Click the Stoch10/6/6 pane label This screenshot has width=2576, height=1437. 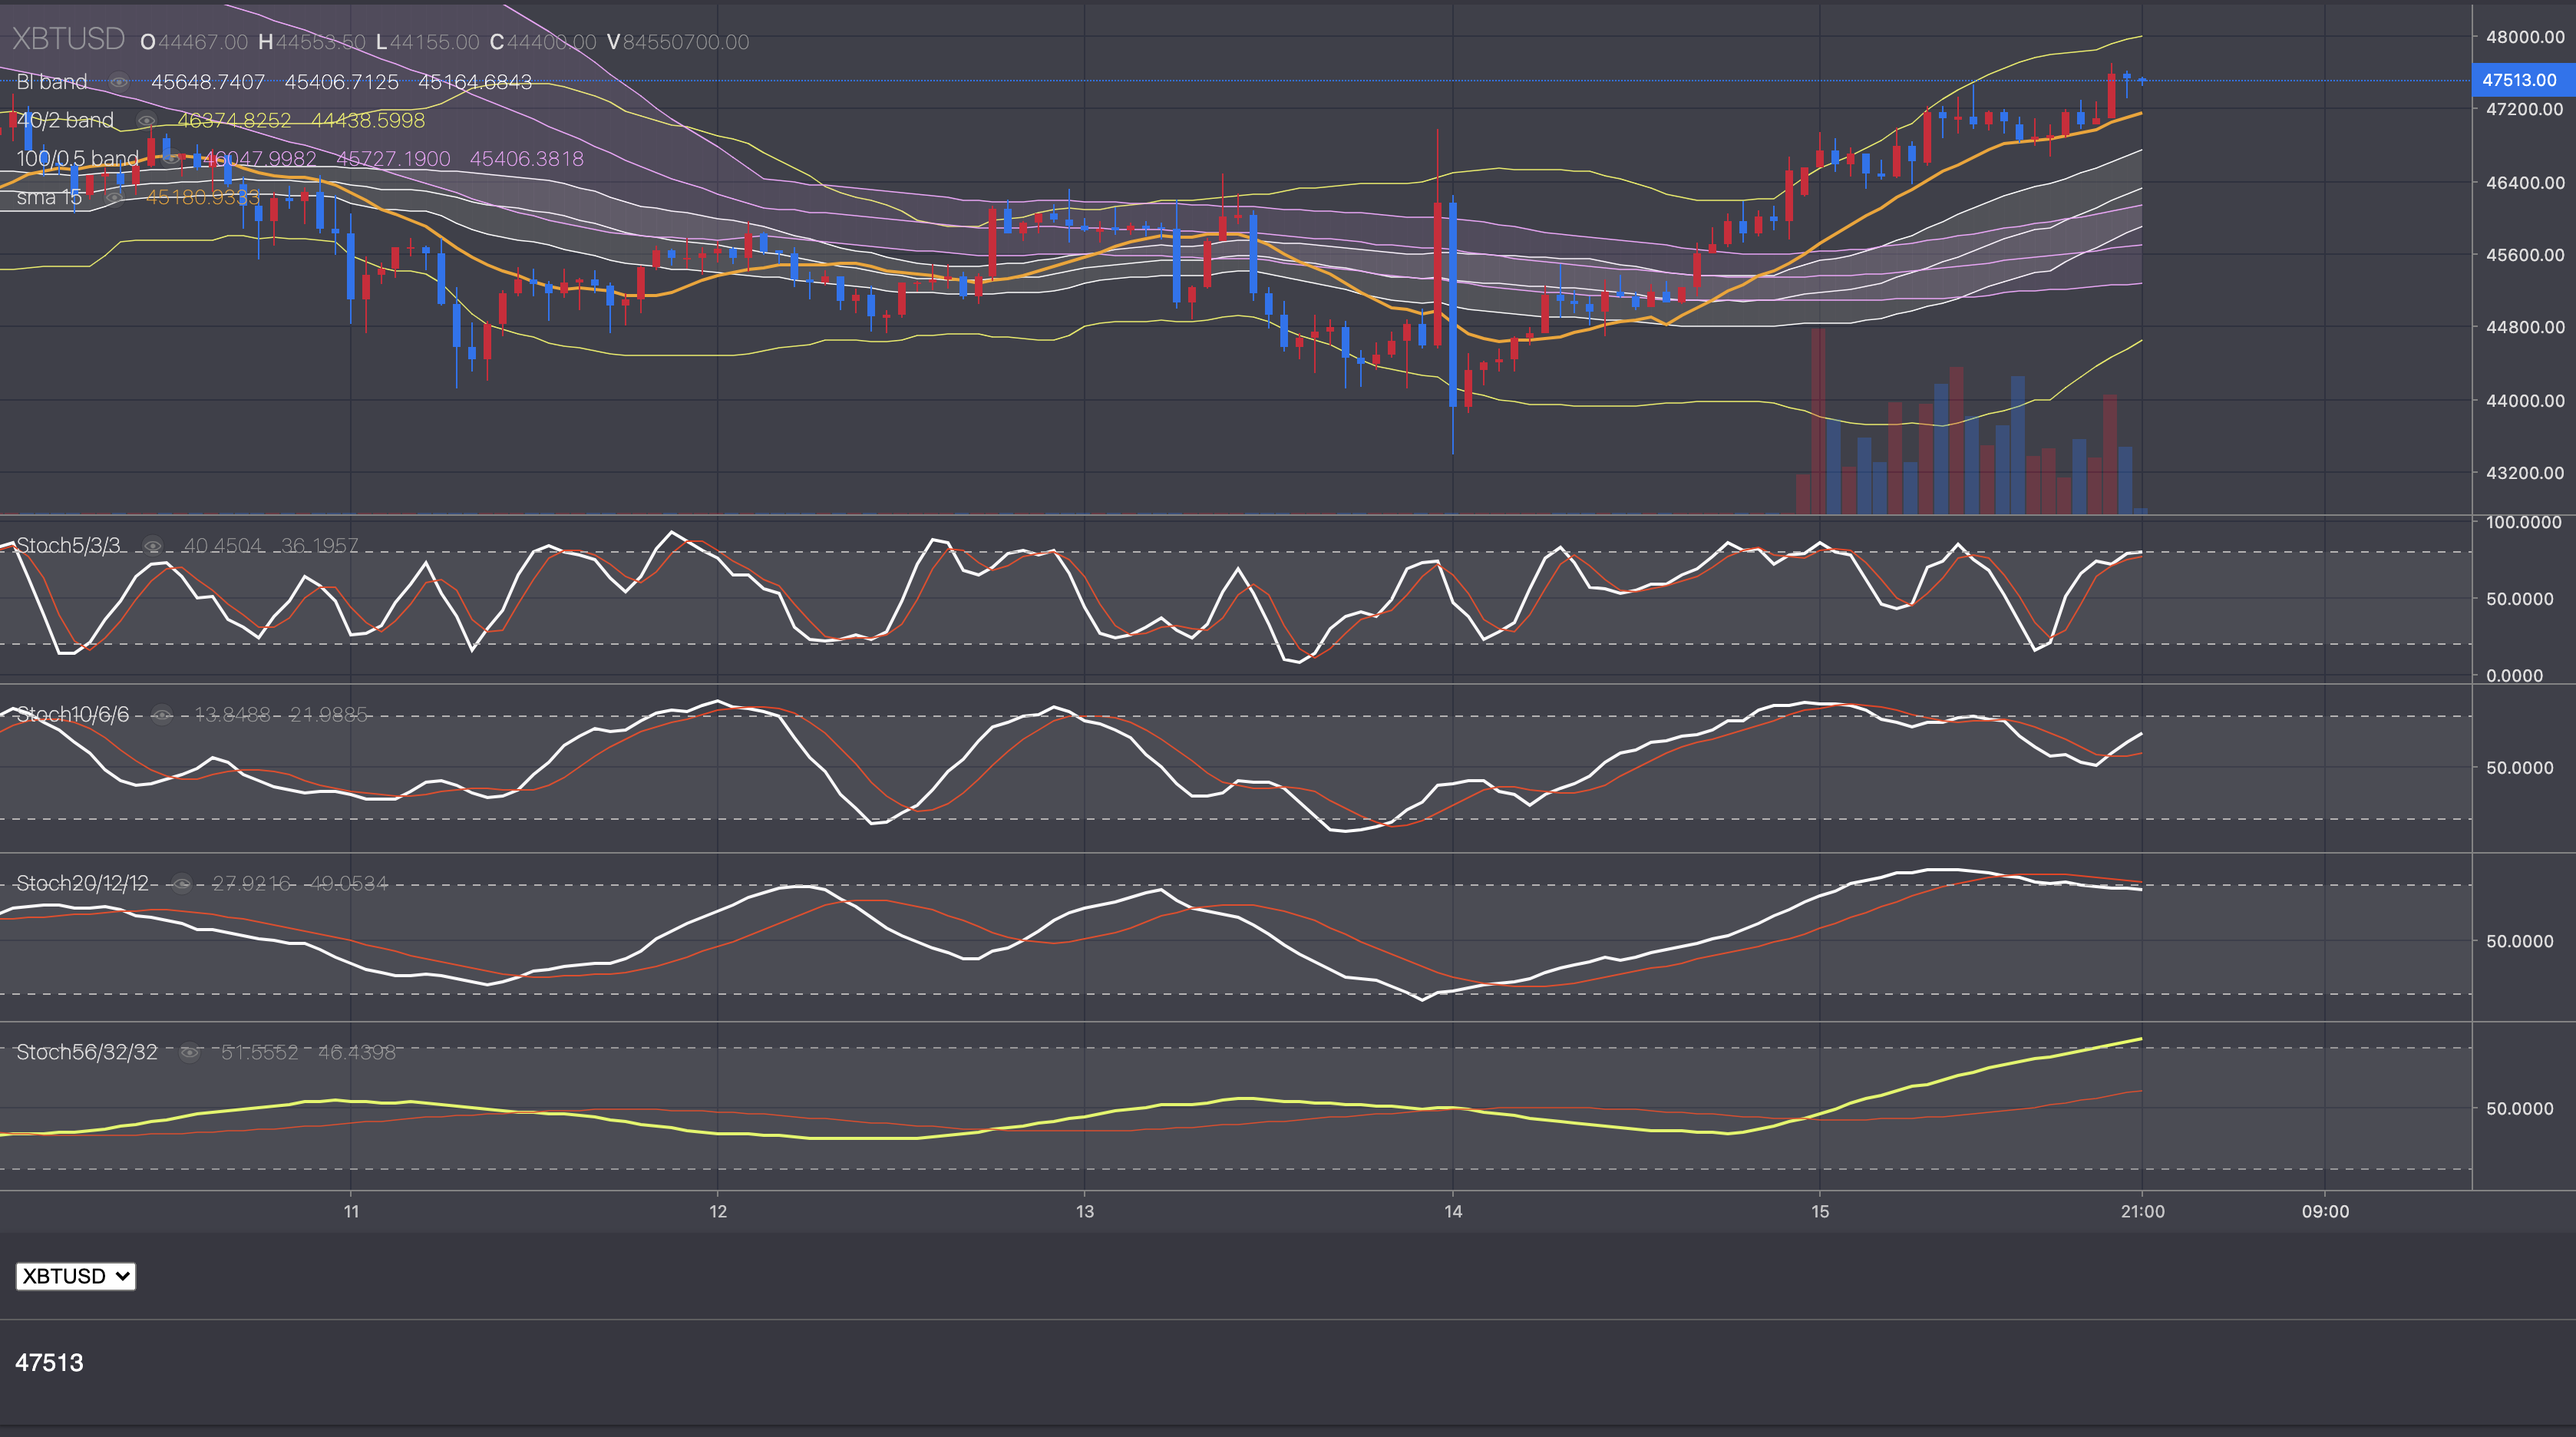[73, 715]
